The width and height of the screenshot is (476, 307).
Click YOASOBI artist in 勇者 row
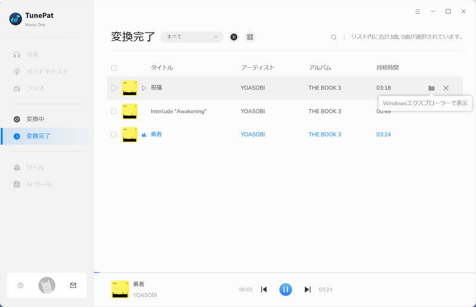(253, 134)
